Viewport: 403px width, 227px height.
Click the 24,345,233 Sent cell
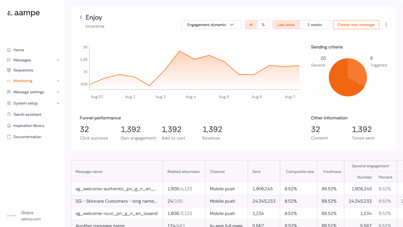click(x=264, y=201)
